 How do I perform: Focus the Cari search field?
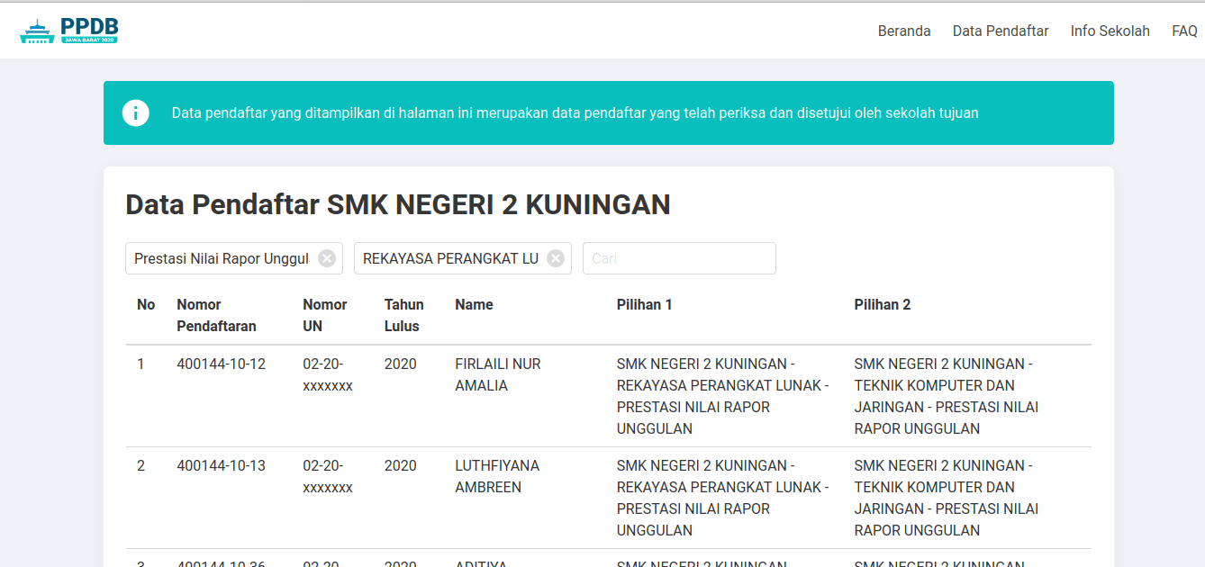pyautogui.click(x=679, y=258)
